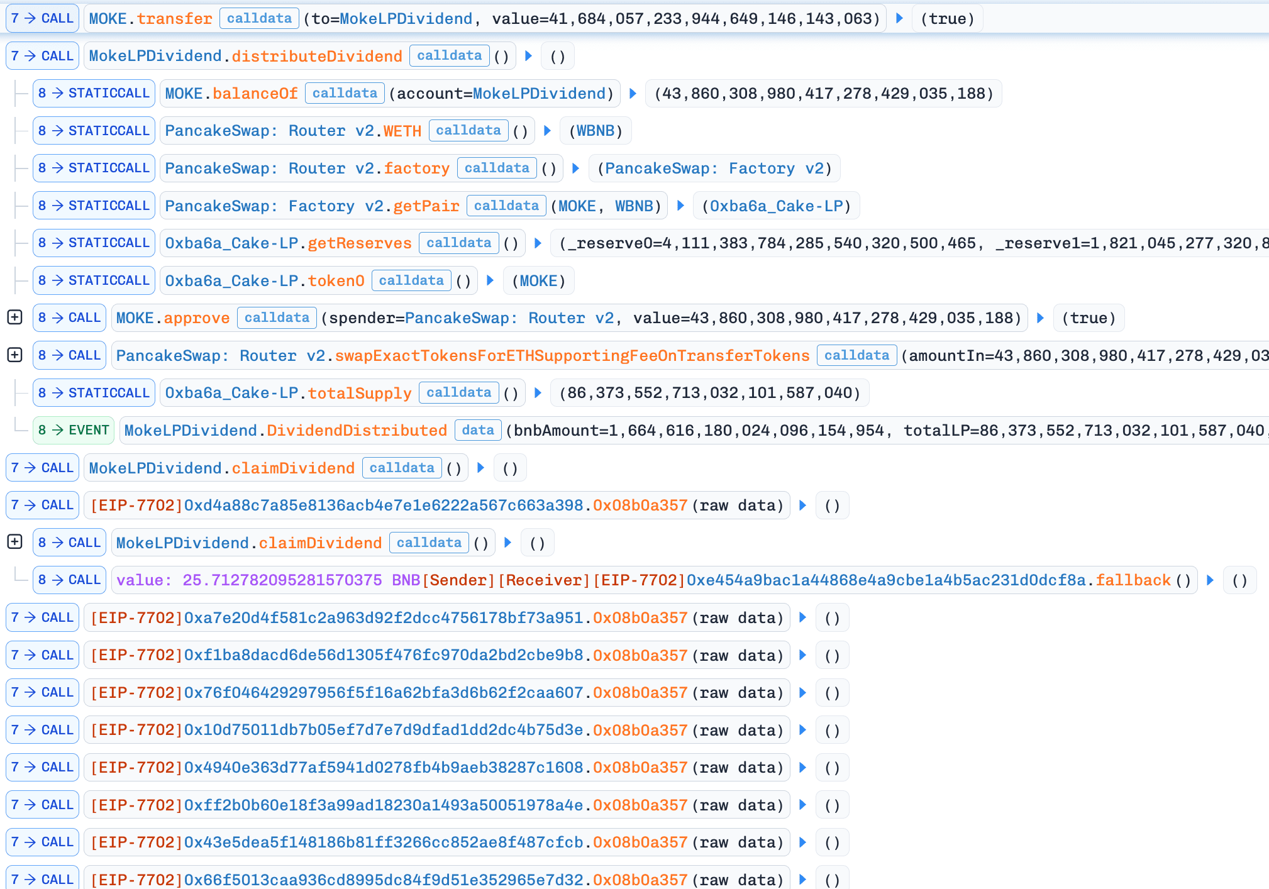Viewport: 1269px width, 889px height.
Task: Open MOKE contract link in the transfer row
Action: tap(108, 18)
